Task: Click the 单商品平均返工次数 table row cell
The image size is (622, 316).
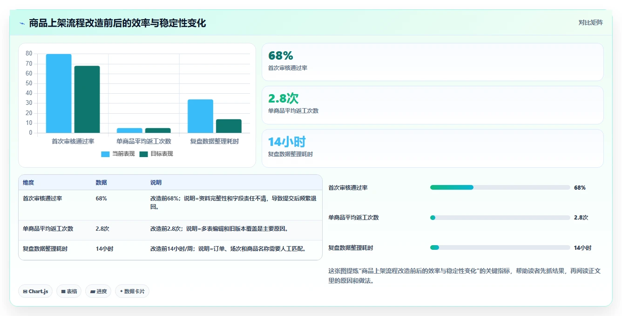Action: click(48, 229)
